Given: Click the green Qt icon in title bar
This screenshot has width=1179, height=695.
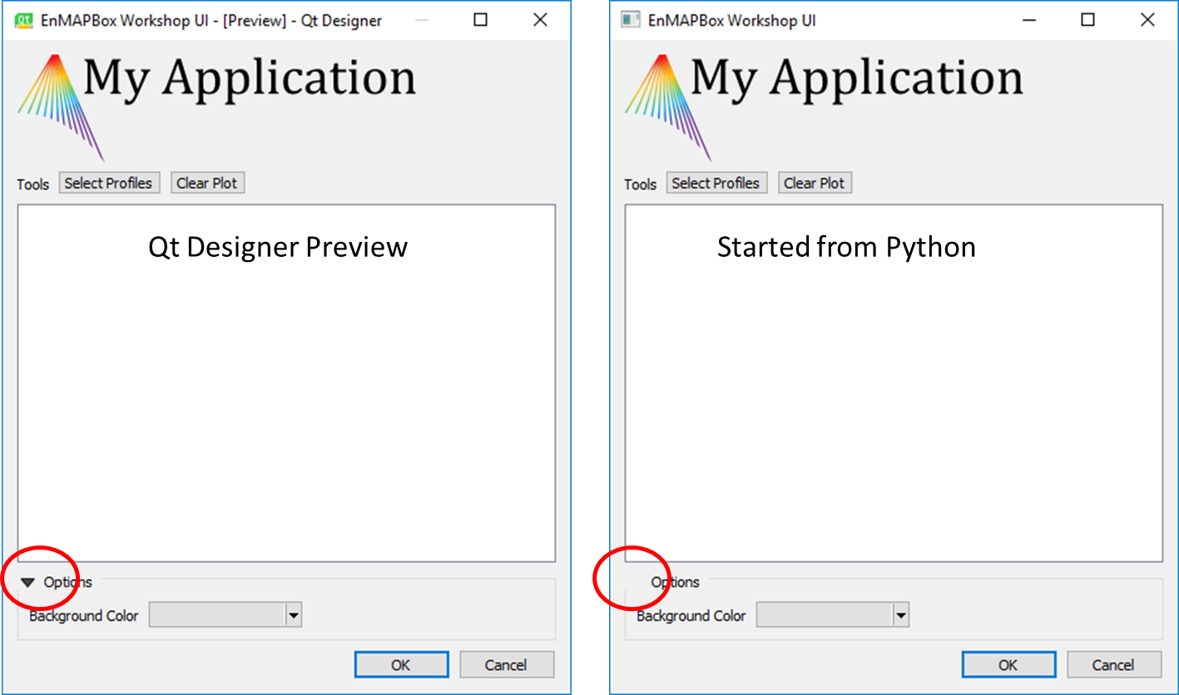Looking at the screenshot, I should click(x=24, y=20).
